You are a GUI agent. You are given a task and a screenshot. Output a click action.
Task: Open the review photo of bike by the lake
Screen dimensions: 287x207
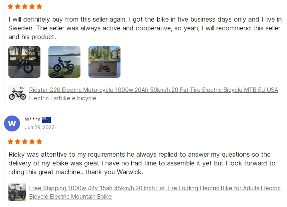(64, 62)
